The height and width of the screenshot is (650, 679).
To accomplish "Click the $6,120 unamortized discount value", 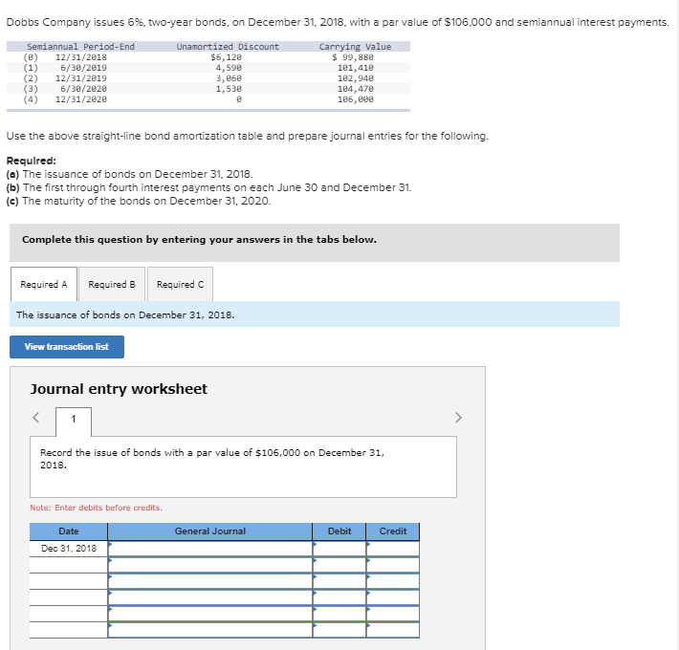I will tap(226, 57).
